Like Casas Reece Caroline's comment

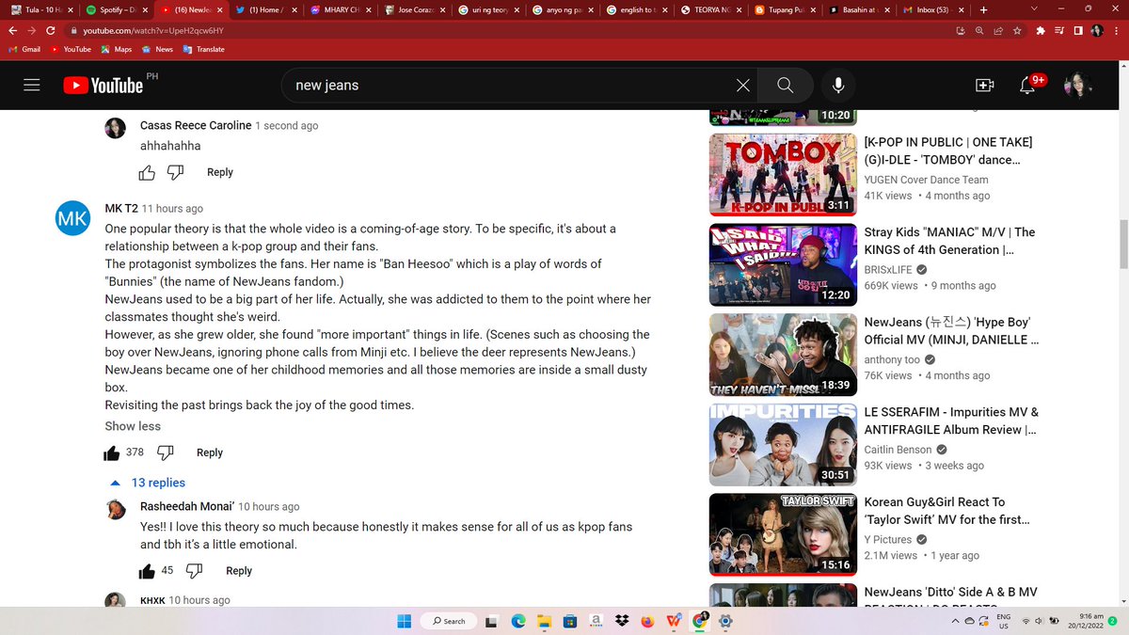pos(147,172)
